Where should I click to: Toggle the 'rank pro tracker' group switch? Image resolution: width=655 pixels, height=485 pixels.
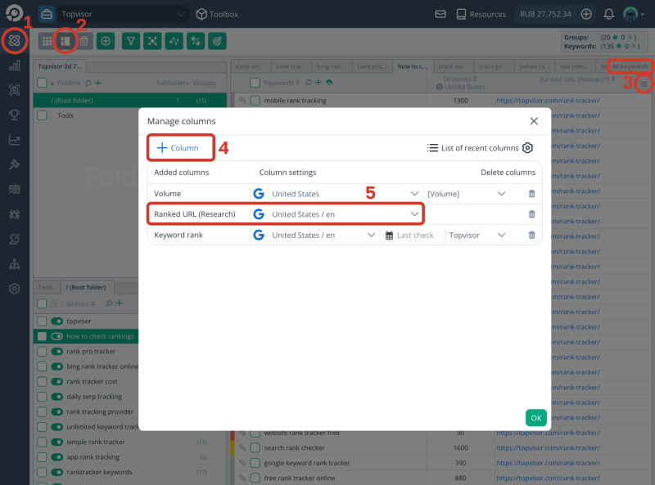click(57, 351)
